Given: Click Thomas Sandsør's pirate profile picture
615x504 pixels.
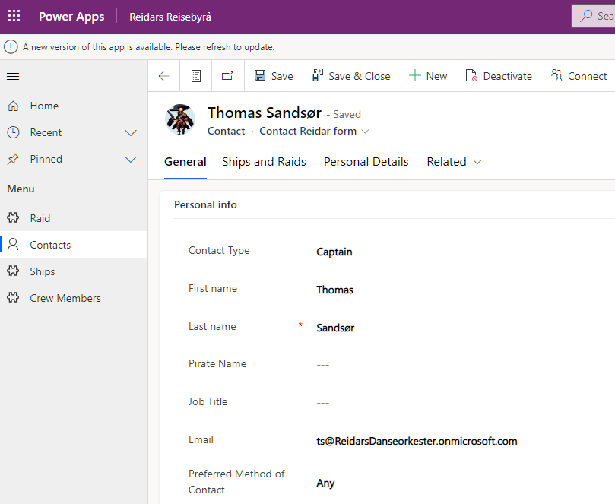Looking at the screenshot, I should click(180, 119).
